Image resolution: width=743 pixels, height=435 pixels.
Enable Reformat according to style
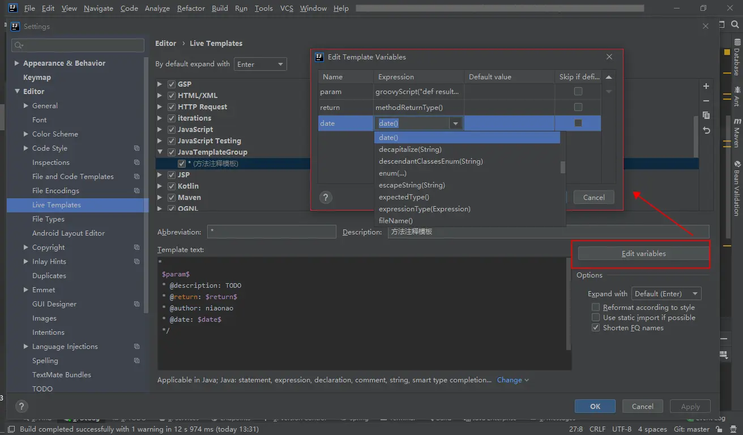point(595,308)
